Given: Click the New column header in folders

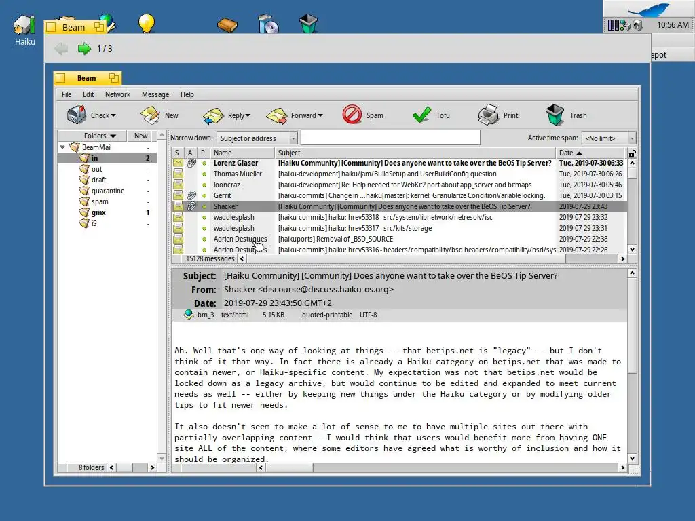Looking at the screenshot, I should [141, 136].
